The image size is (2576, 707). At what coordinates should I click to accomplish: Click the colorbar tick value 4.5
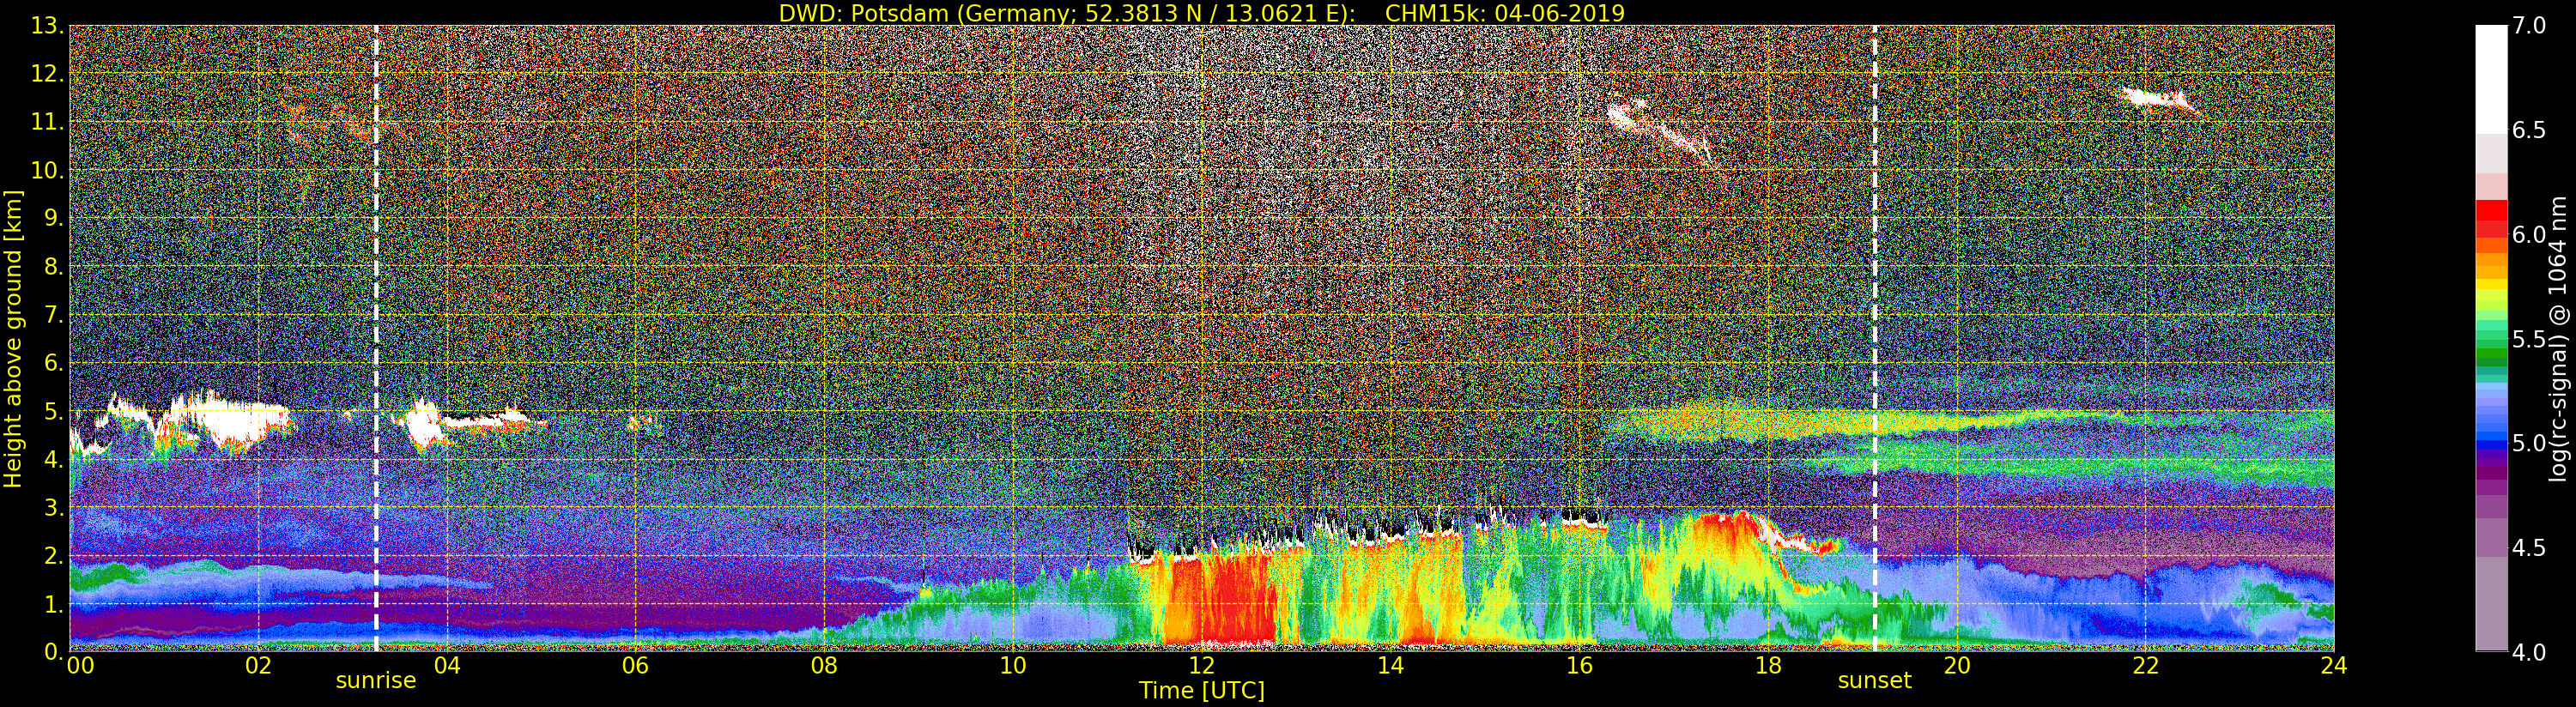(2529, 548)
